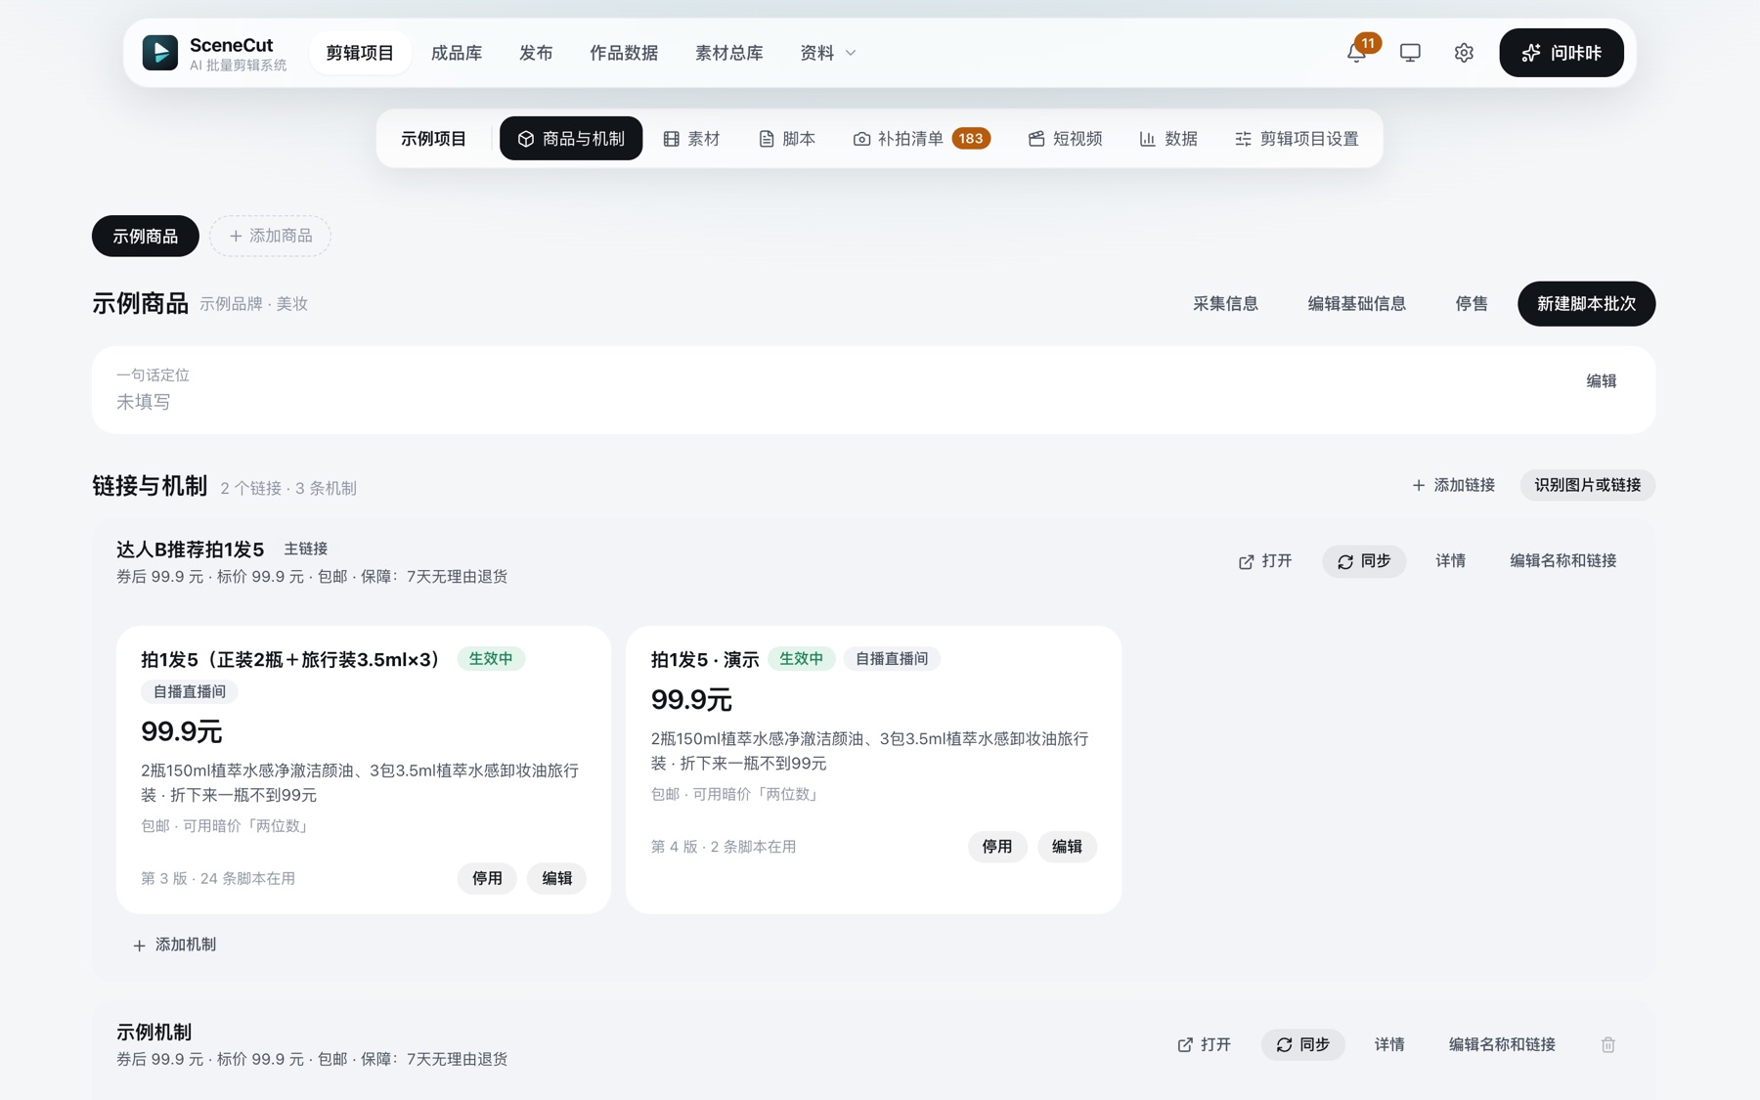Image resolution: width=1760 pixels, height=1100 pixels.
Task: Click 添加链接 plus button
Action: coord(1453,485)
